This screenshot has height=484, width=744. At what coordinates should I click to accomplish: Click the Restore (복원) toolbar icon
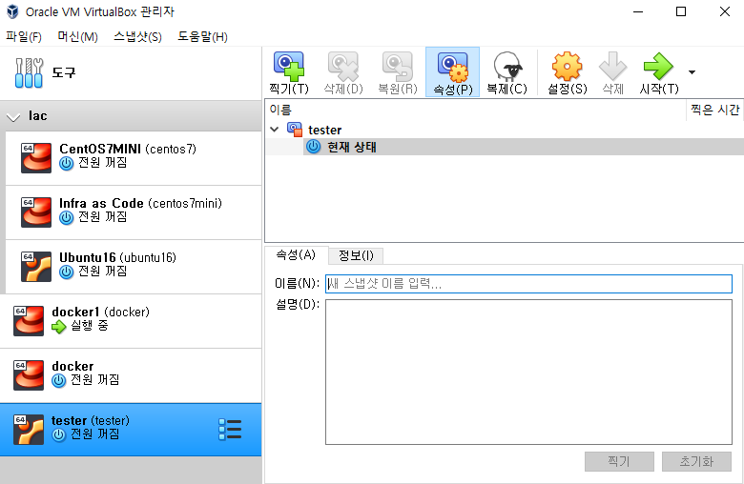click(398, 67)
